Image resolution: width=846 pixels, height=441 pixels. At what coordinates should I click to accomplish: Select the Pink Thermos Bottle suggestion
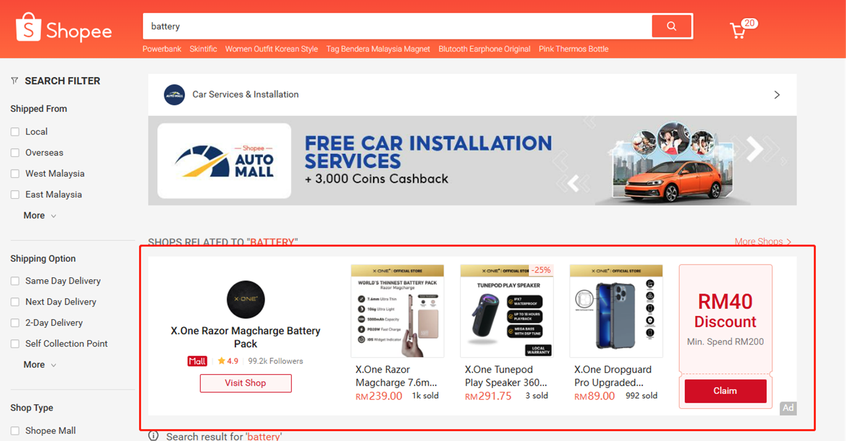point(573,49)
